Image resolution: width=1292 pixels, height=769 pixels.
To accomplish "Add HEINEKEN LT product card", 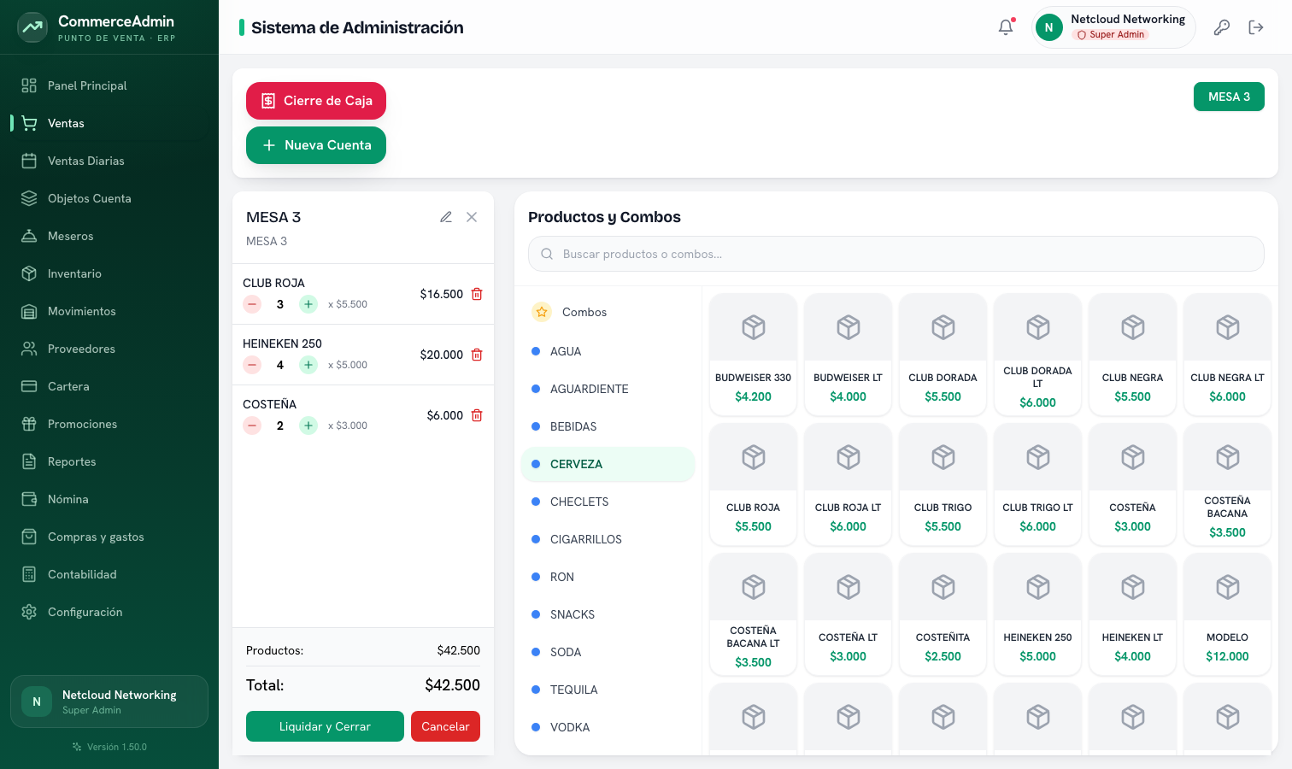I will [x=1133, y=614].
